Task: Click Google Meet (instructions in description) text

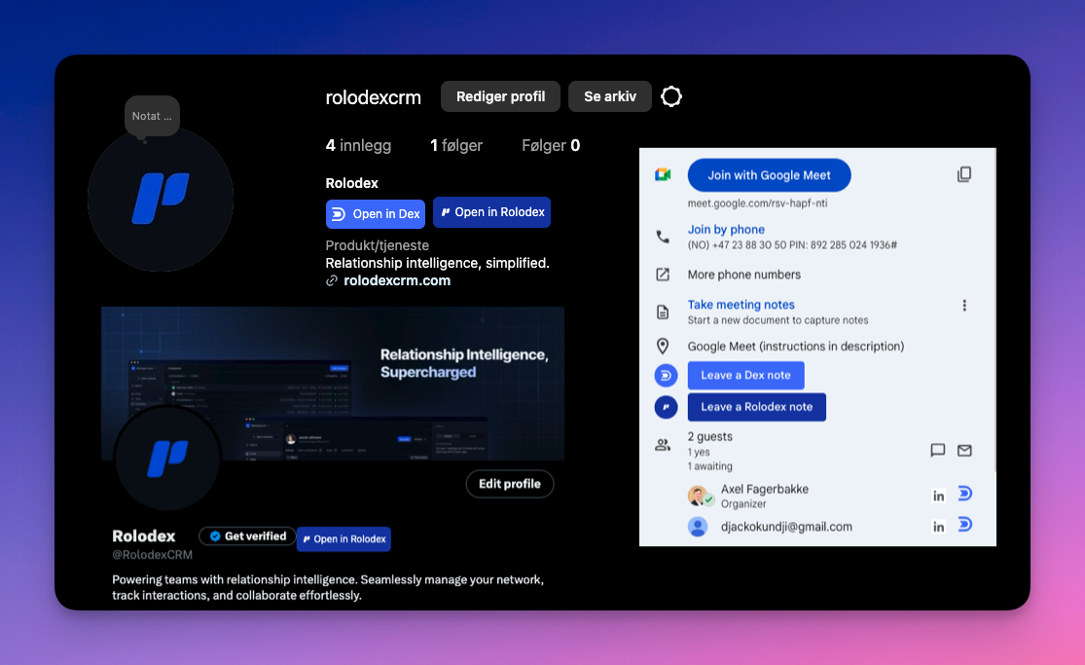Action: pyautogui.click(x=796, y=346)
